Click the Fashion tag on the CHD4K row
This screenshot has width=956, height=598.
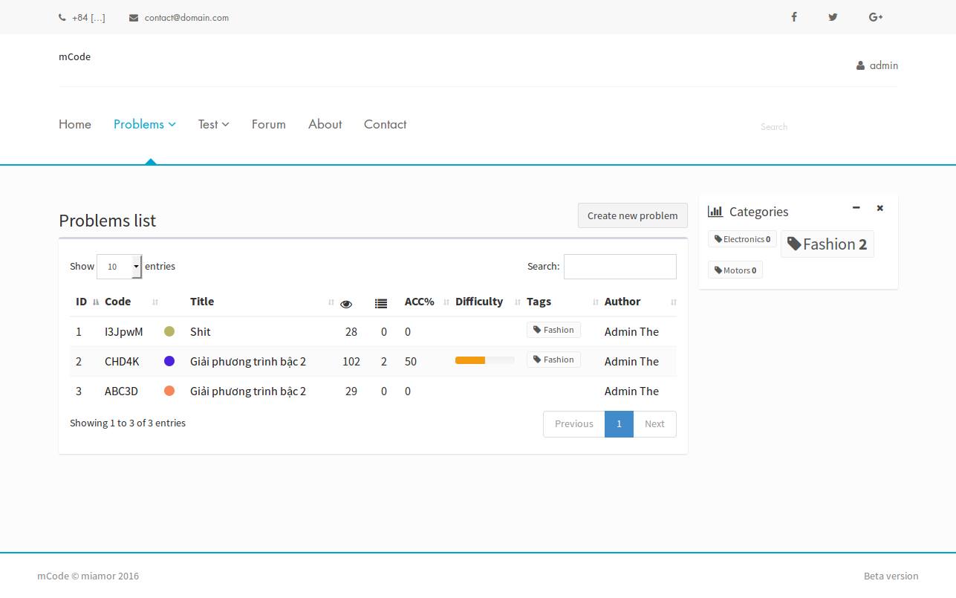(x=553, y=360)
